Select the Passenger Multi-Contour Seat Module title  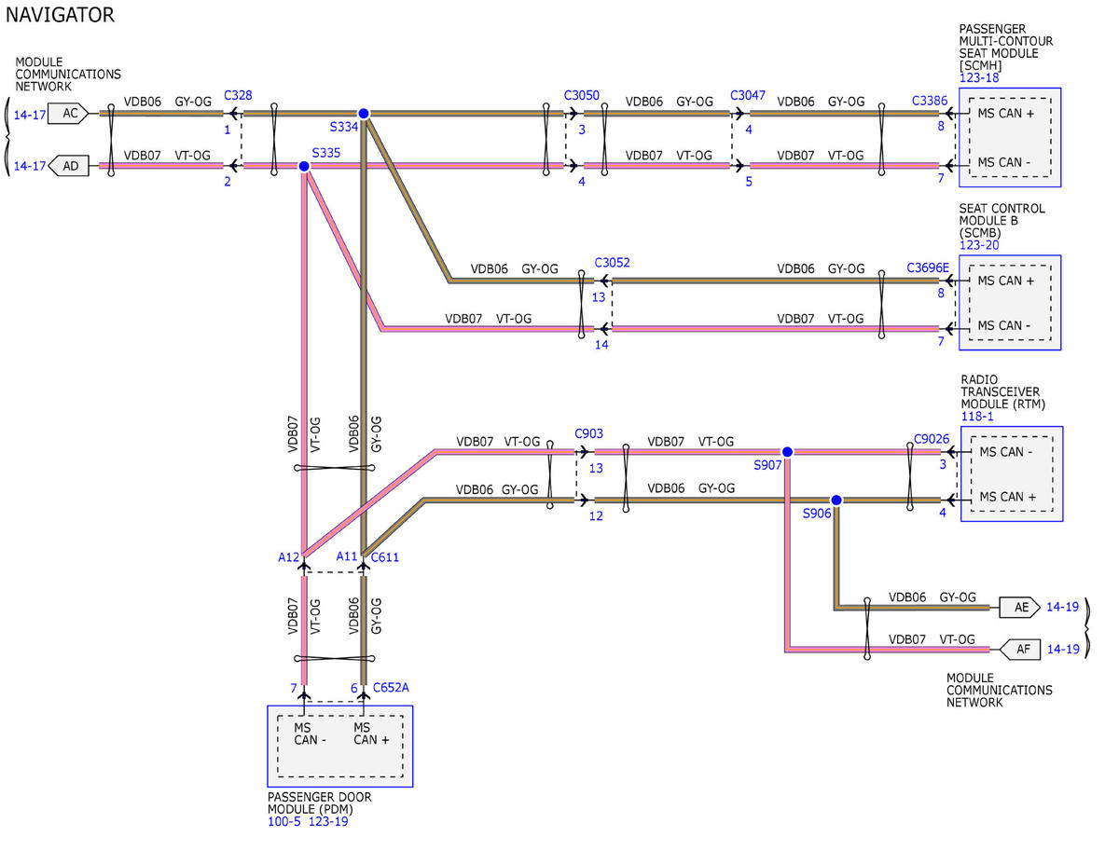coord(1006,48)
